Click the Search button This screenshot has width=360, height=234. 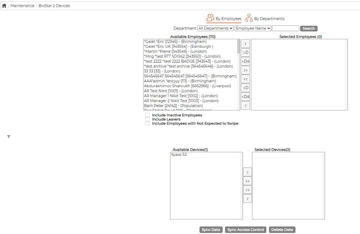309,28
